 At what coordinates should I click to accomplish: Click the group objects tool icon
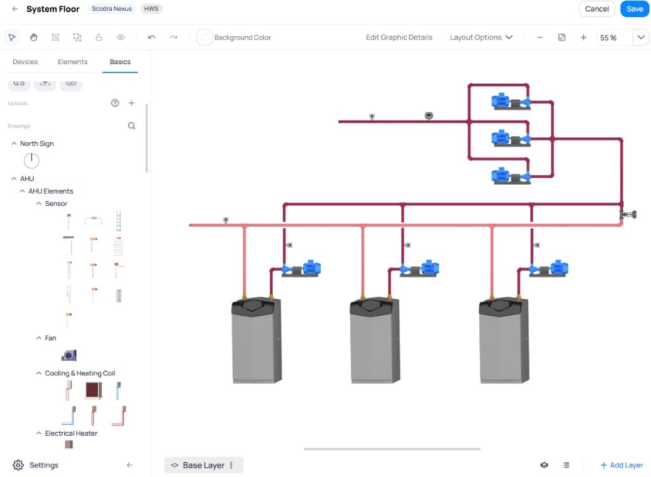55,37
